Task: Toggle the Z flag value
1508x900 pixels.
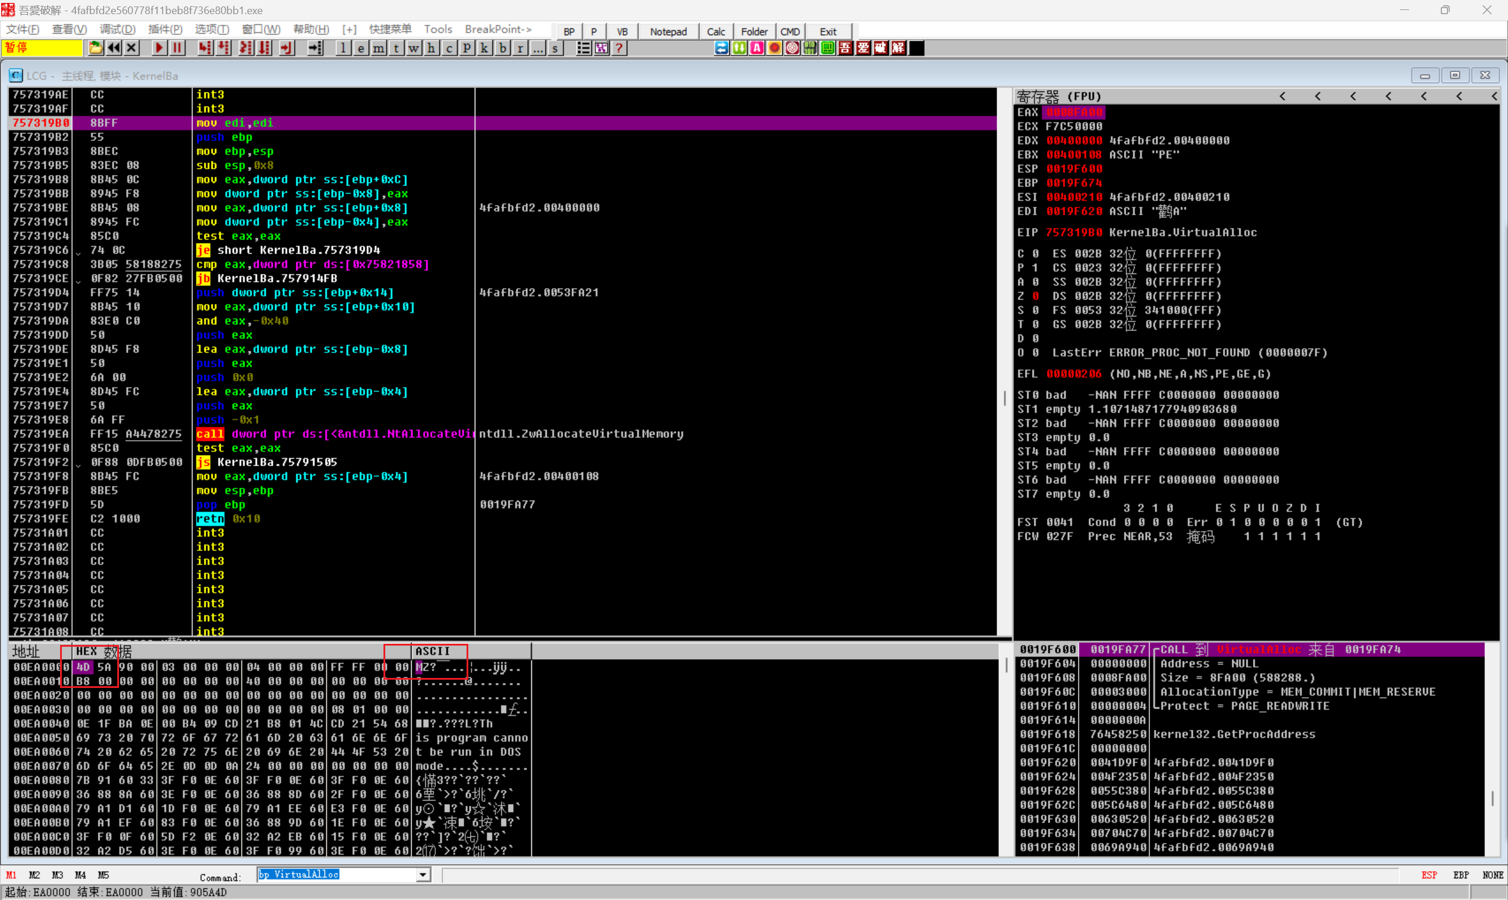Action: pyautogui.click(x=1036, y=296)
